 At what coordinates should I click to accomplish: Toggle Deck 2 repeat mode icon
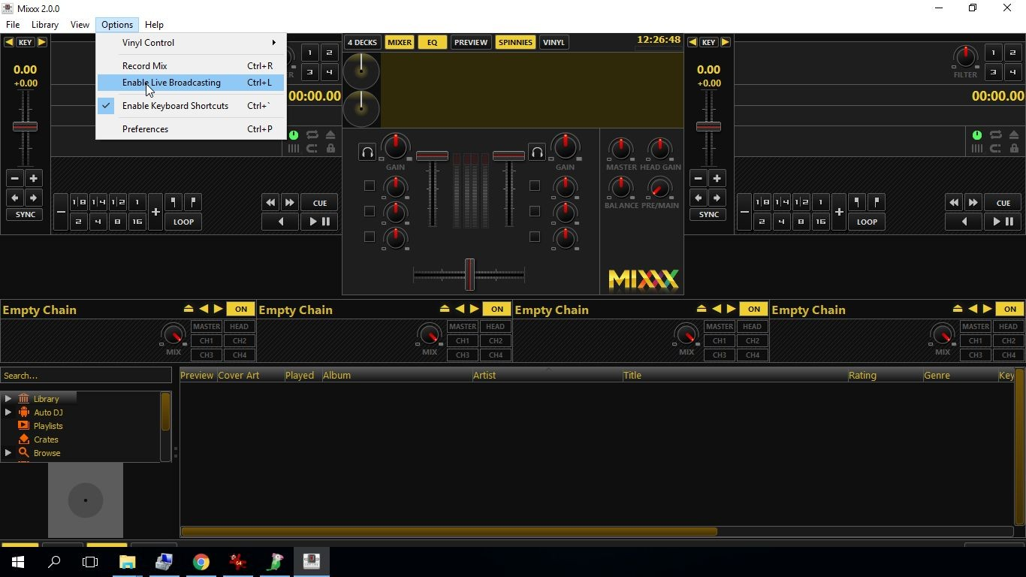pos(995,135)
